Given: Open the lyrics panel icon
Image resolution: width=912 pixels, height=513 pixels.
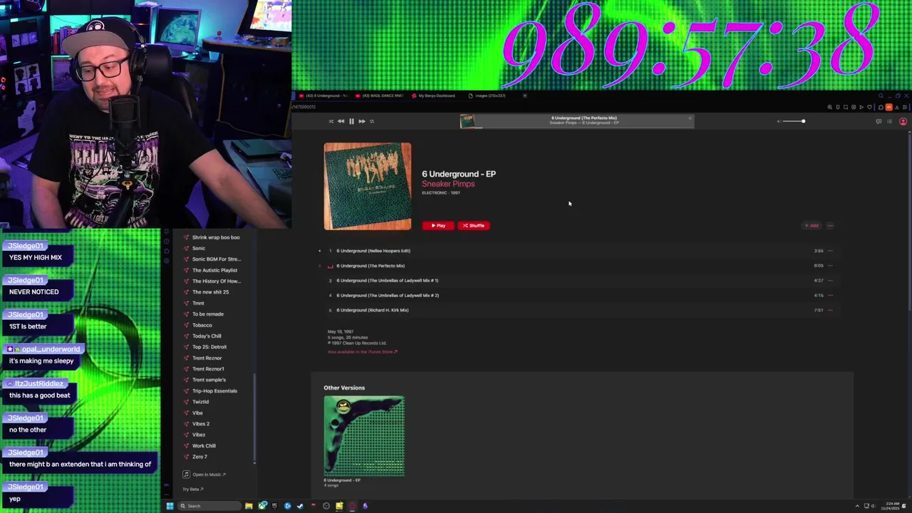Looking at the screenshot, I should [879, 121].
